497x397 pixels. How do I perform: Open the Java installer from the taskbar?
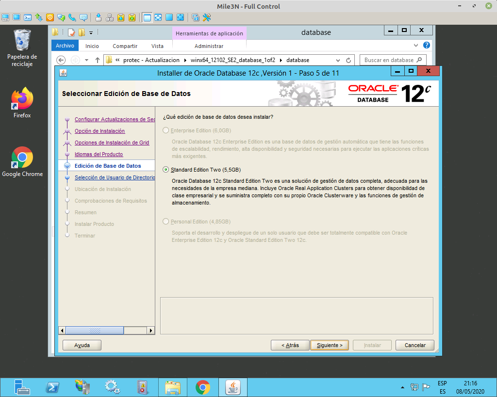click(232, 387)
